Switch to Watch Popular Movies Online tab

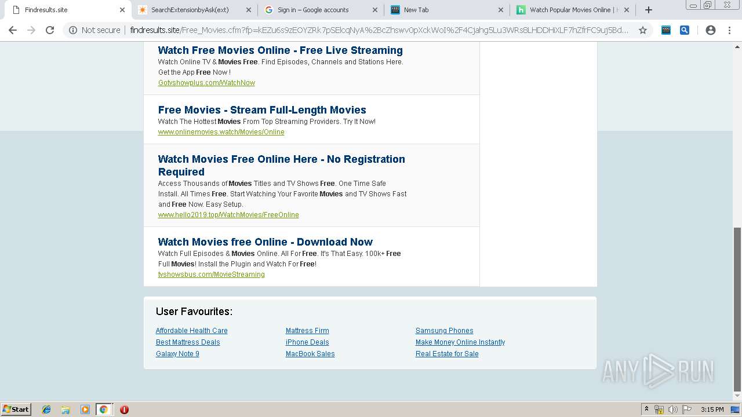tap(572, 10)
